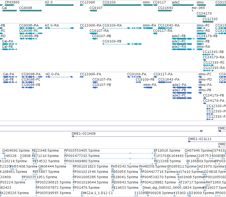226x197 pixels.
Task: Click the mtm gene label
Action: pyautogui.click(x=146, y=2)
